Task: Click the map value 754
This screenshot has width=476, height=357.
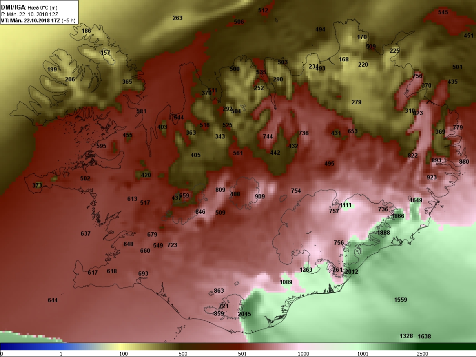Action: [x=296, y=191]
